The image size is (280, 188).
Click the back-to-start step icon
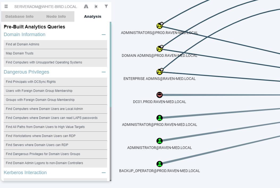click(96, 7)
